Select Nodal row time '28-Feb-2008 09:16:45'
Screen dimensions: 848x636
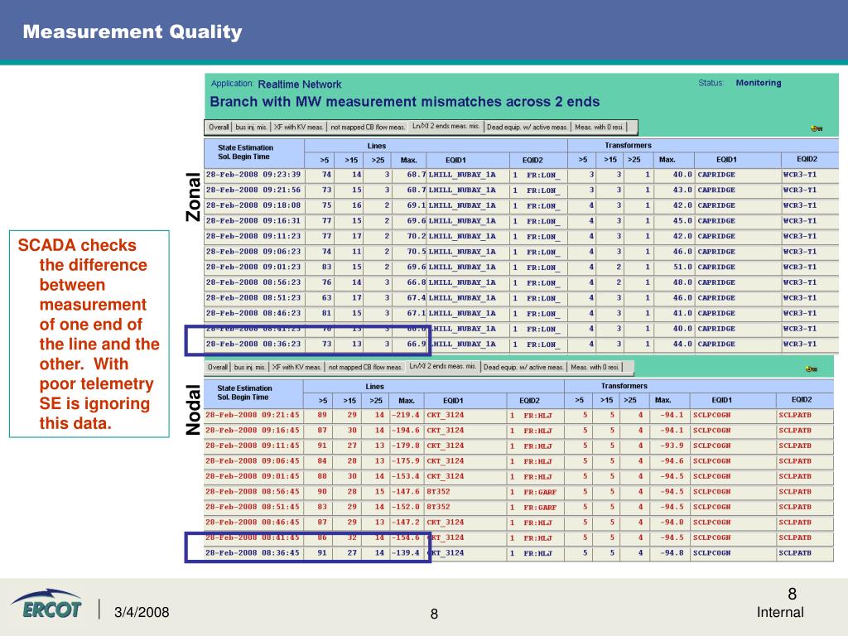pos(252,430)
